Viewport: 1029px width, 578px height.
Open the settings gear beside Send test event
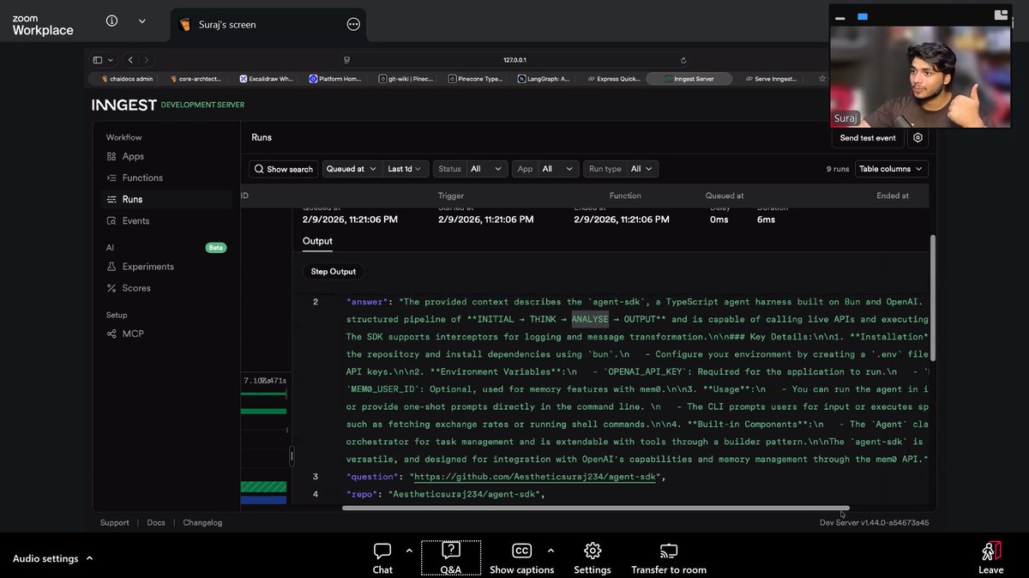click(918, 137)
